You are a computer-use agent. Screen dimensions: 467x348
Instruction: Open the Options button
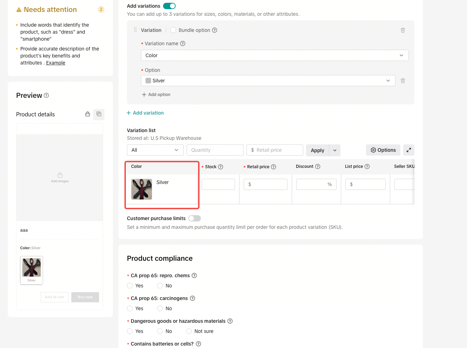383,150
